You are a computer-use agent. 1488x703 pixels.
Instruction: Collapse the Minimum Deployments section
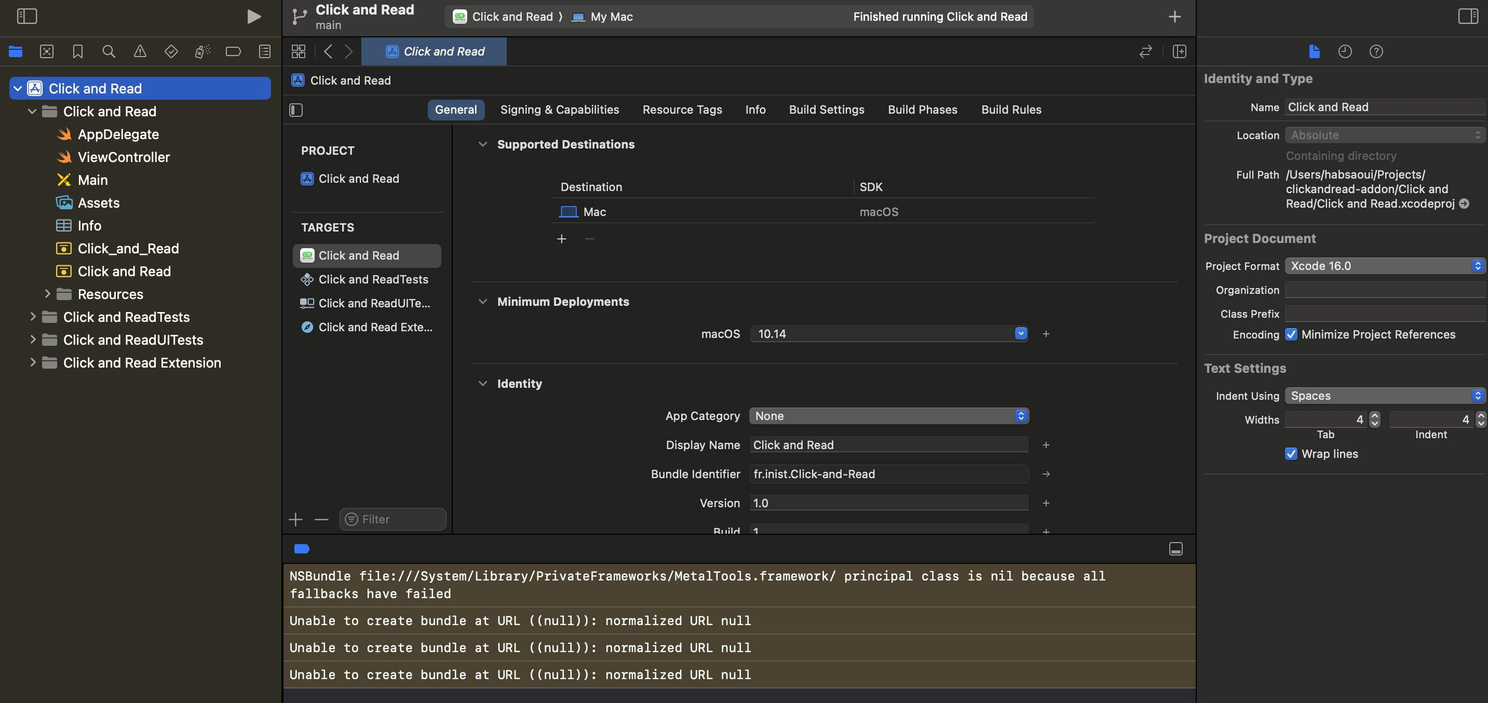tap(482, 302)
